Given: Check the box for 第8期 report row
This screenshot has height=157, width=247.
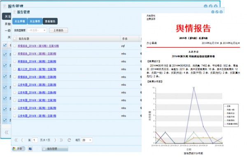Looking at the screenshot, I should click(x=15, y=61).
